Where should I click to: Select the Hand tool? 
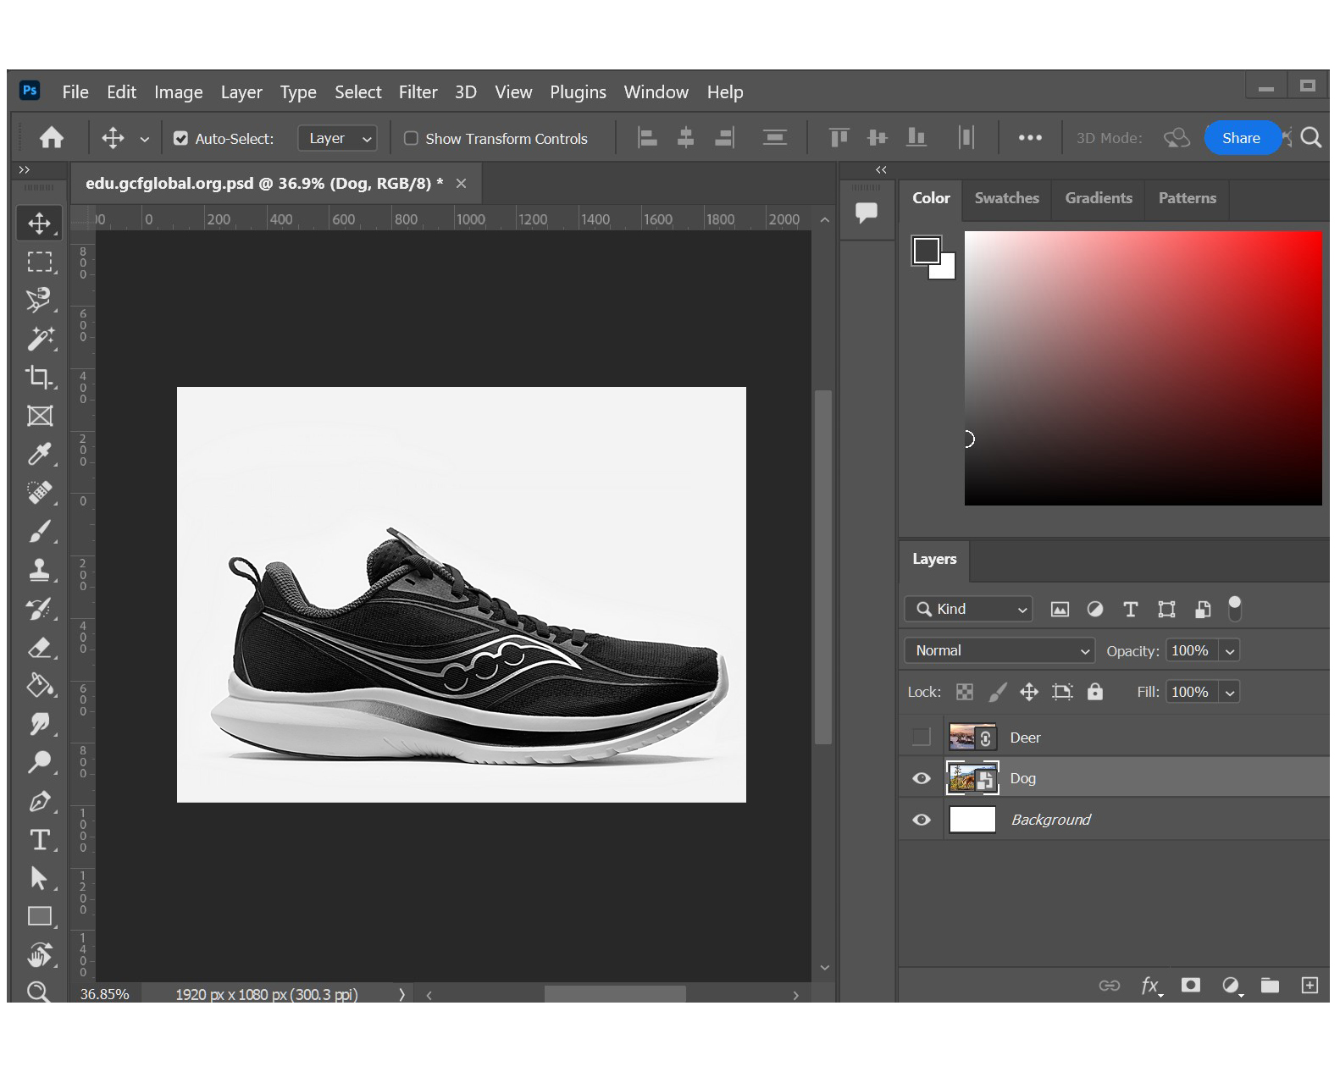point(39,955)
